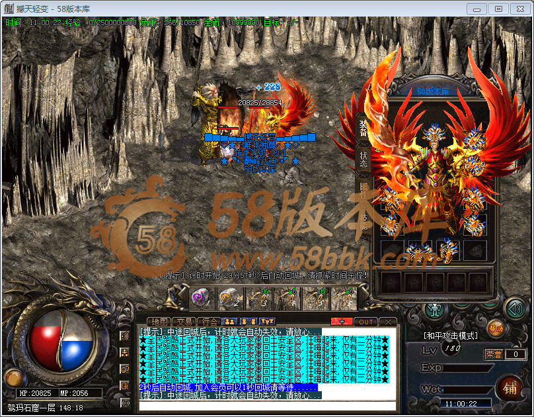Open the three-figures ranking icon button
This screenshot has height=417, width=534.
click(x=267, y=322)
